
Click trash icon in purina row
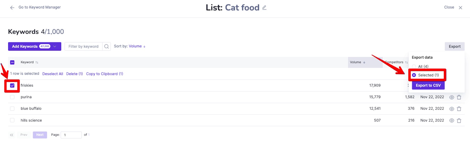tap(459, 97)
